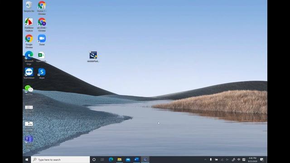Open the Windows Start menu

click(27, 159)
